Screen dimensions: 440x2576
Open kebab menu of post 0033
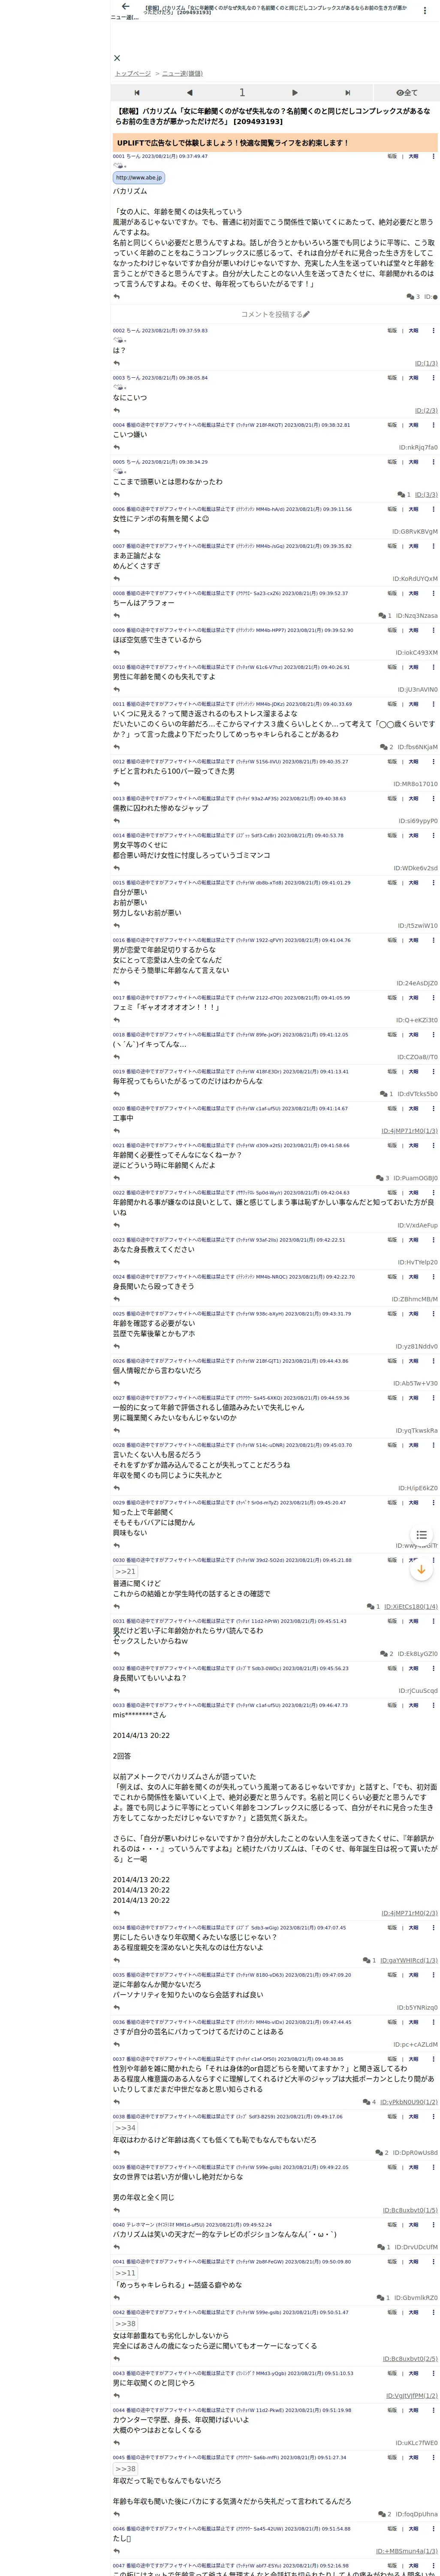[433, 1706]
